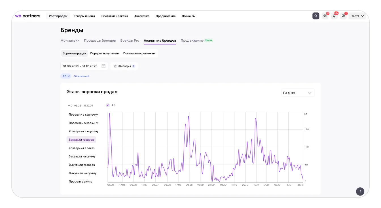Image resolution: width=381 pixels, height=208 pixels.
Task: Open the support question bubble icon
Action: pyautogui.click(x=343, y=16)
